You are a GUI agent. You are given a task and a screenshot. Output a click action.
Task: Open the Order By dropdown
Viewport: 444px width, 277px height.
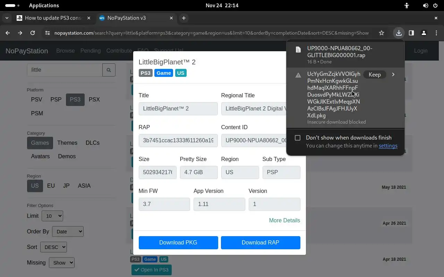click(68, 232)
